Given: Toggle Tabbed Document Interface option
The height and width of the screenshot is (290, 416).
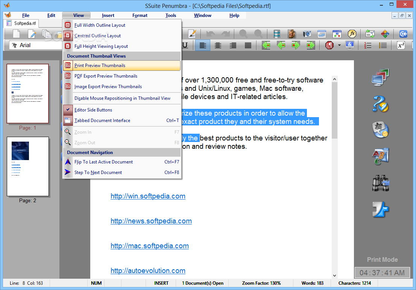Looking at the screenshot, I should pos(122,121).
